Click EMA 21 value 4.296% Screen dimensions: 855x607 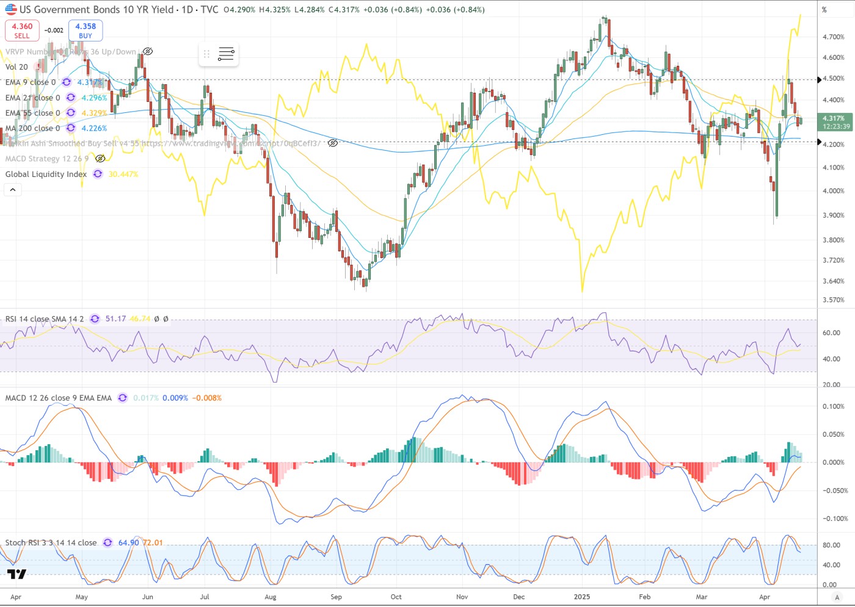tap(95, 98)
